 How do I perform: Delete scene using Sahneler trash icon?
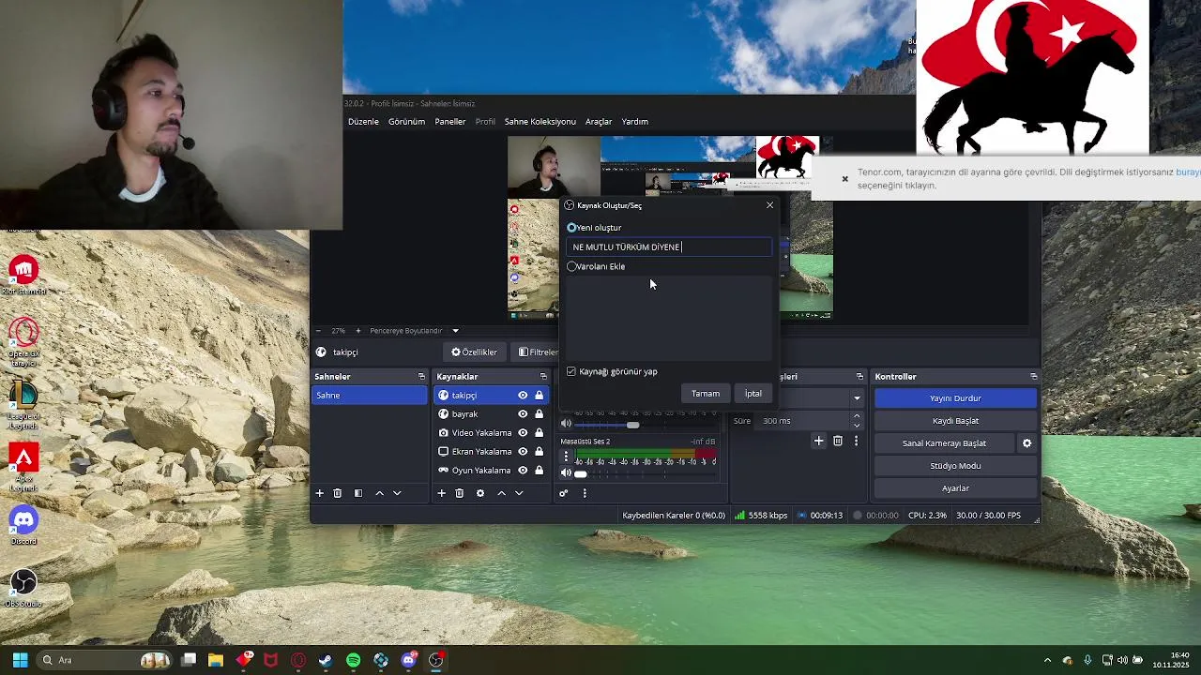pos(338,493)
